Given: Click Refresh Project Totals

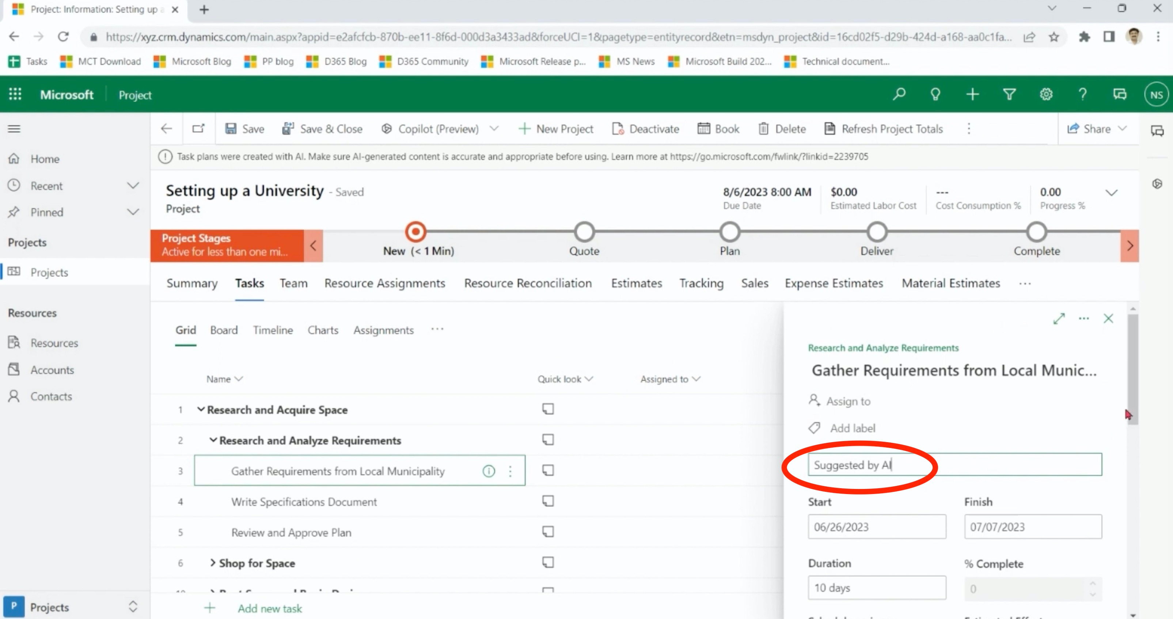Looking at the screenshot, I should tap(883, 129).
